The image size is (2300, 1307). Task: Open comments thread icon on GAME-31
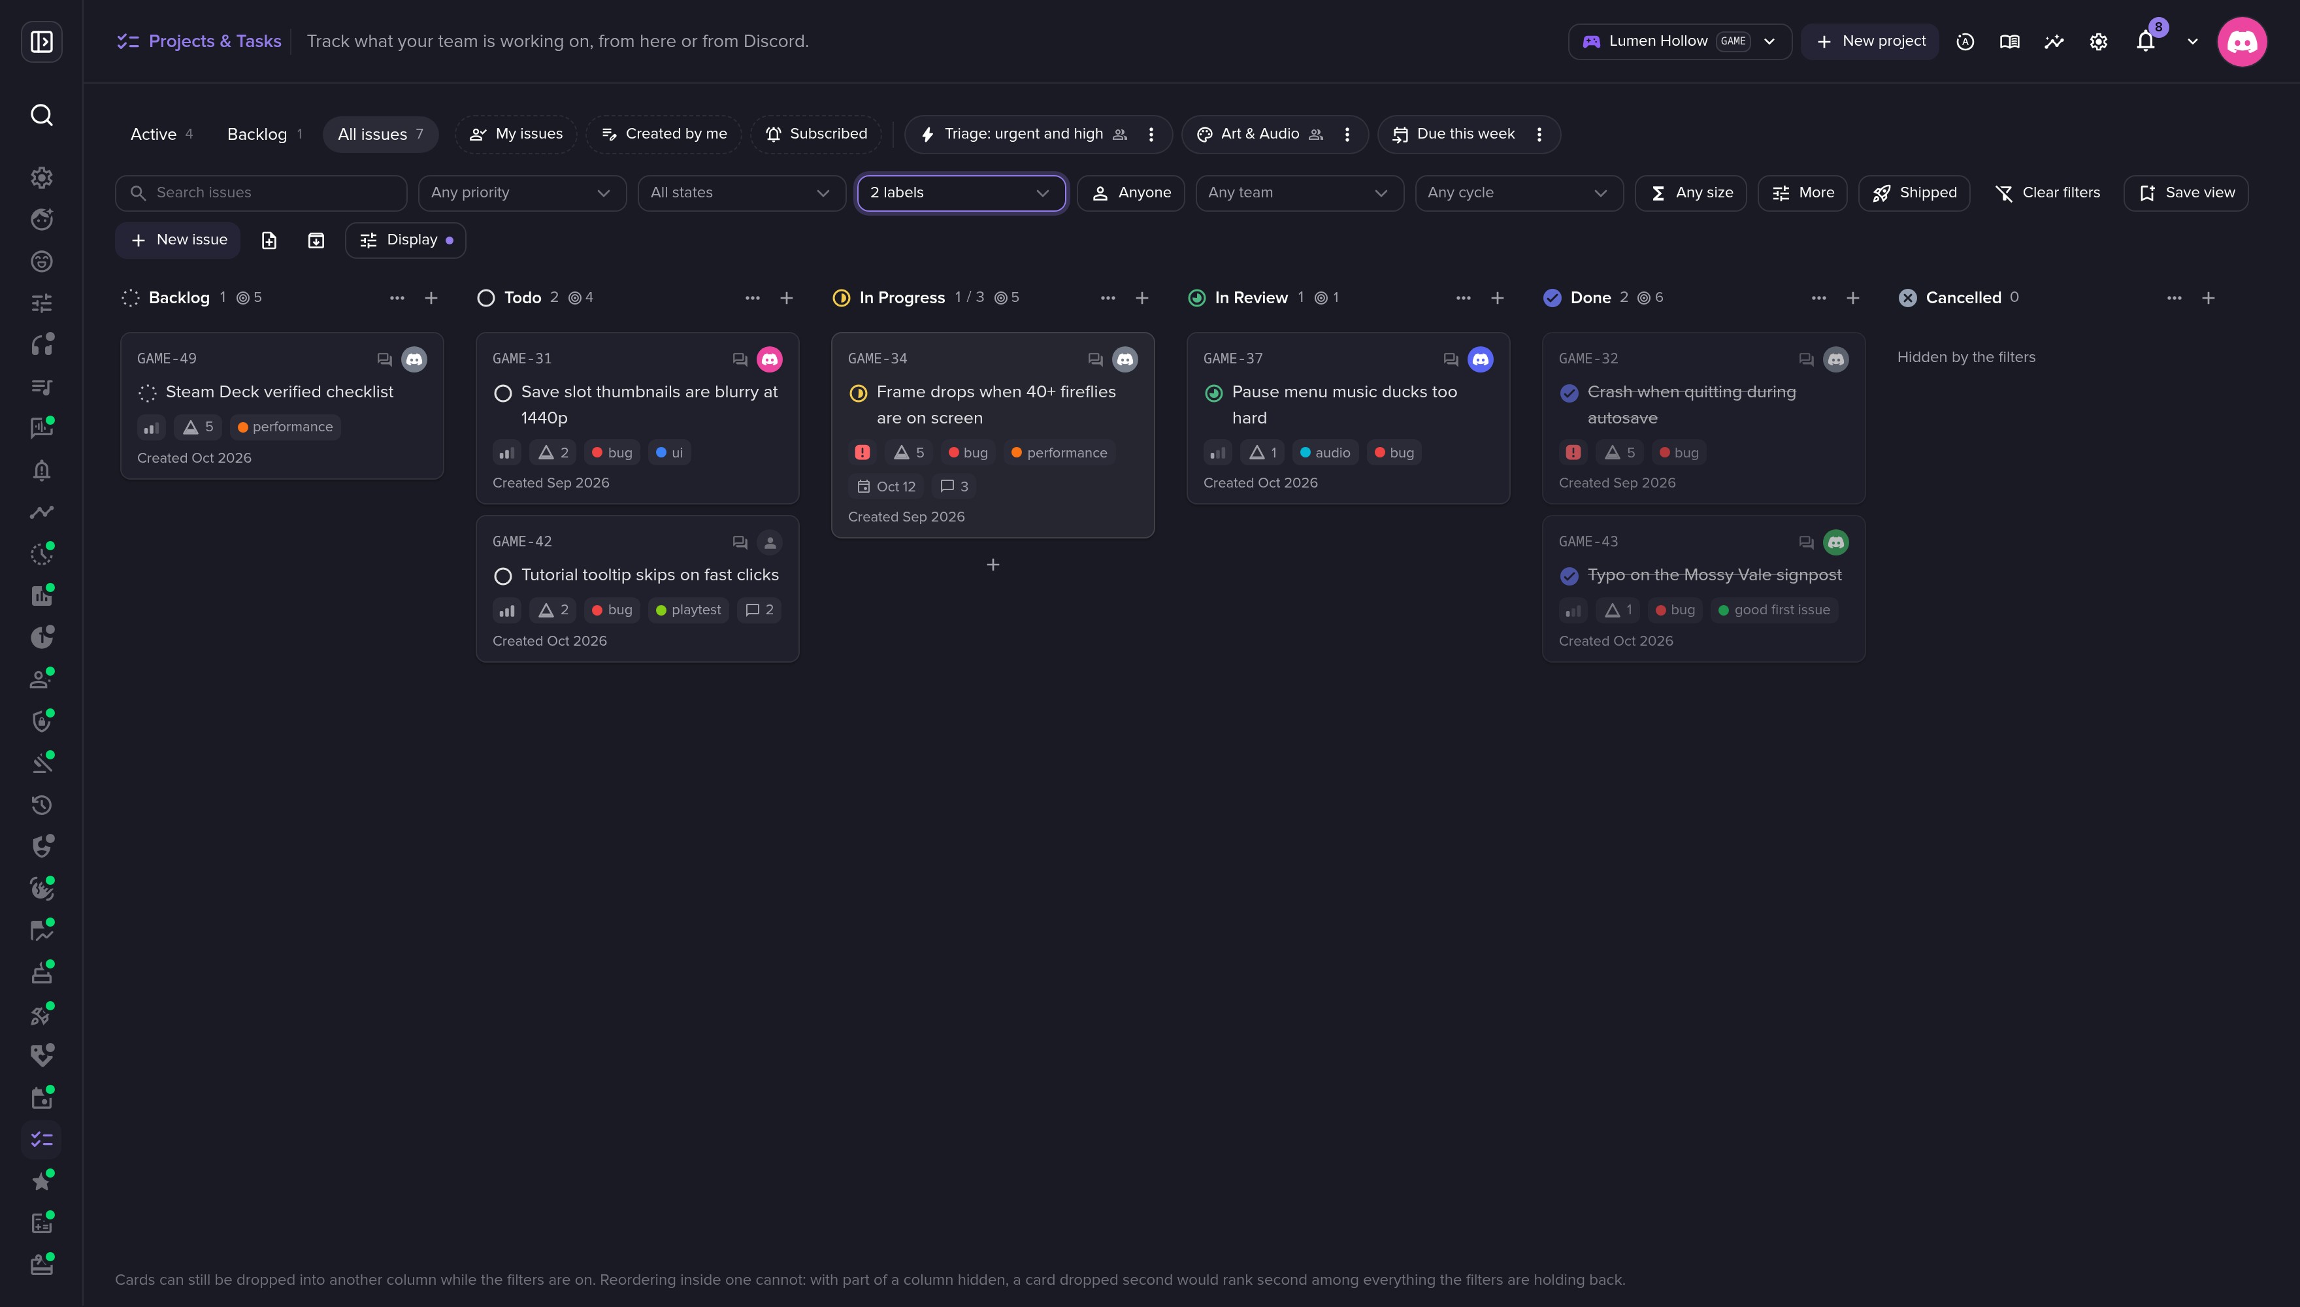coord(740,359)
